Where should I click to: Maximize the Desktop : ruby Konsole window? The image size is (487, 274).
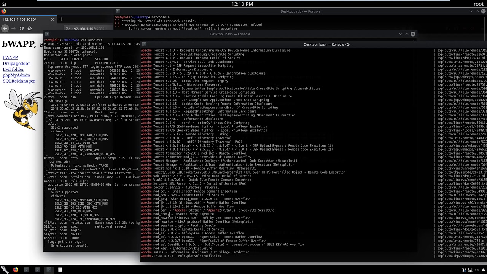pos(478,11)
